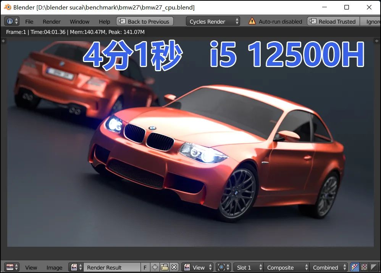Click the Blender logo in title bar

coord(7,7)
